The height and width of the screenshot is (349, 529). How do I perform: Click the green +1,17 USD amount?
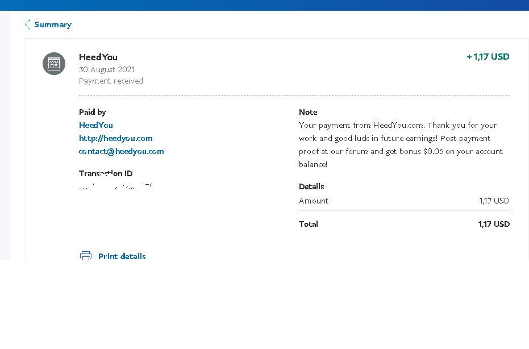coord(488,57)
